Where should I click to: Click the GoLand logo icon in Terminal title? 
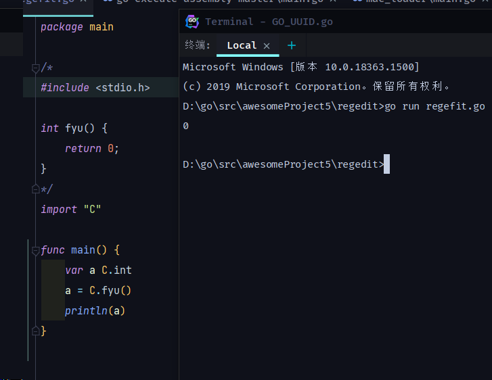point(192,22)
